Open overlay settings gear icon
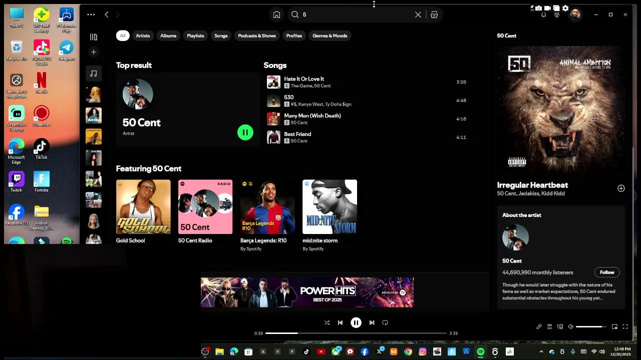Image resolution: width=641 pixels, height=360 pixels. click(x=565, y=8)
